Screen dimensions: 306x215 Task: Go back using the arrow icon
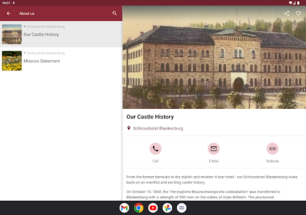click(8, 13)
